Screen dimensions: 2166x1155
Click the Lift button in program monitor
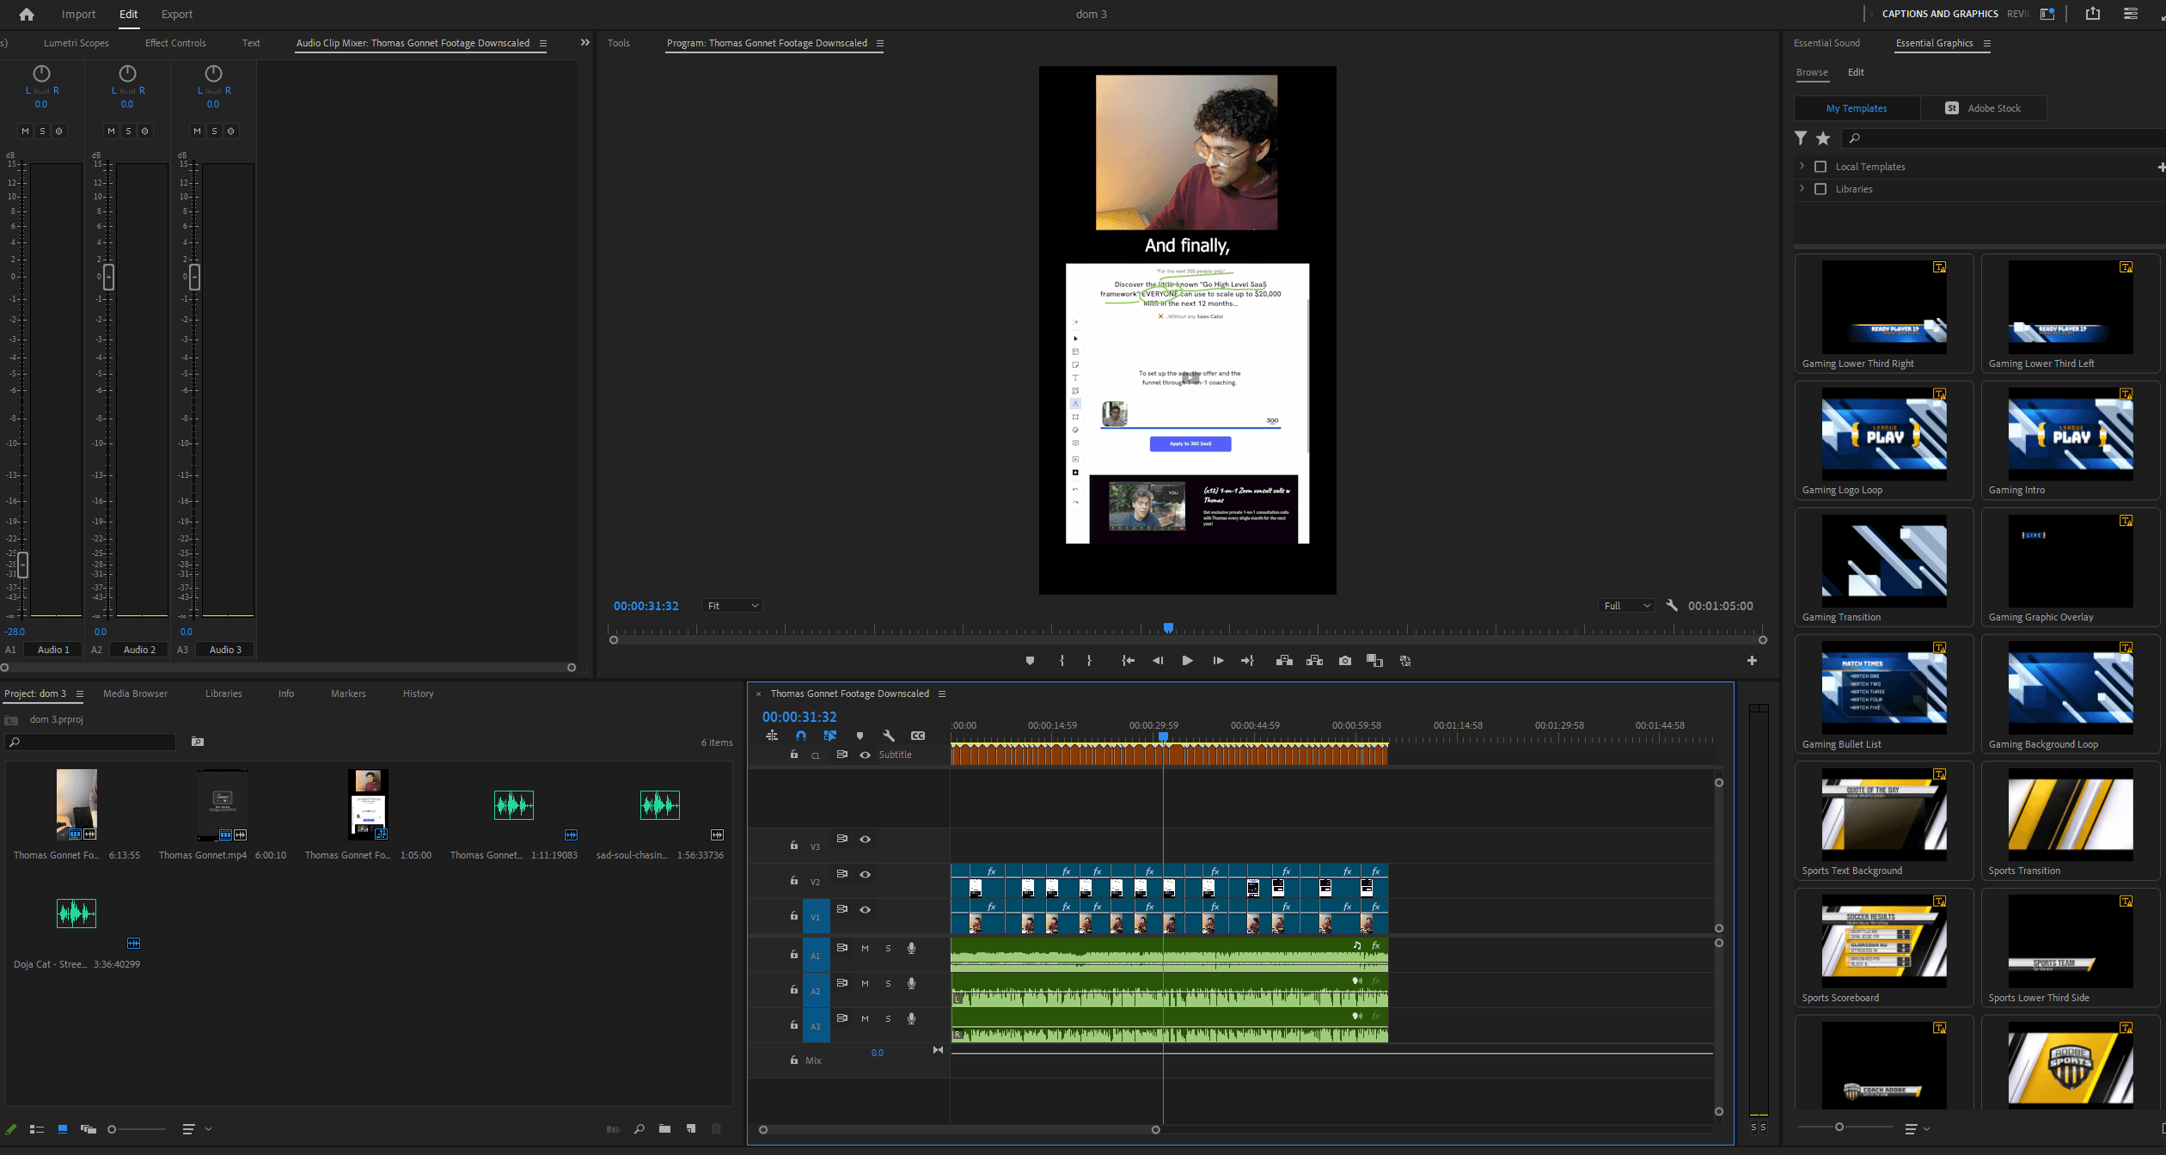coord(1284,661)
